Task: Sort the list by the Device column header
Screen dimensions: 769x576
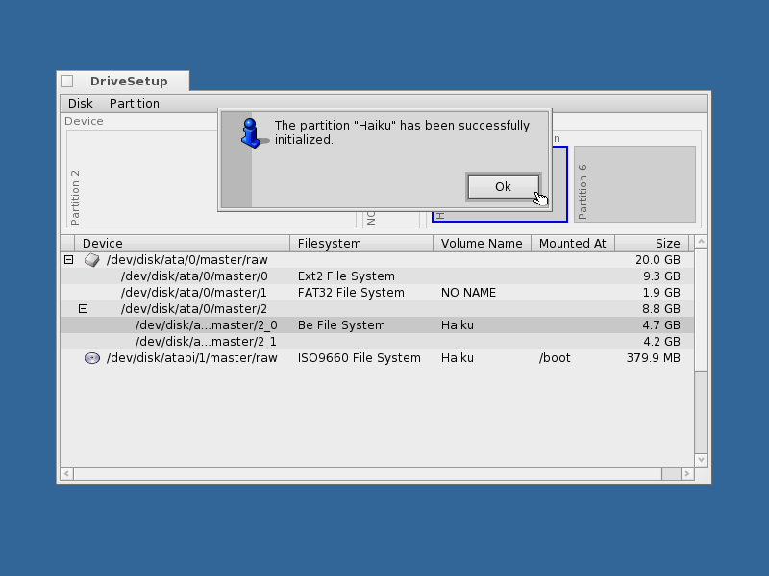Action: [x=103, y=243]
